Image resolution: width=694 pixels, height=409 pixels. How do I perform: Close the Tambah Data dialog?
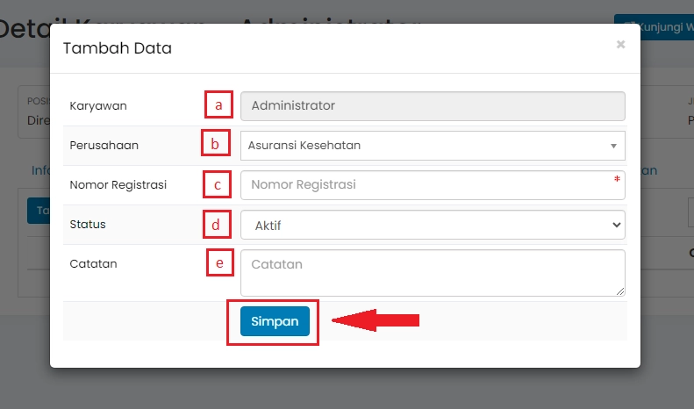pyautogui.click(x=620, y=44)
